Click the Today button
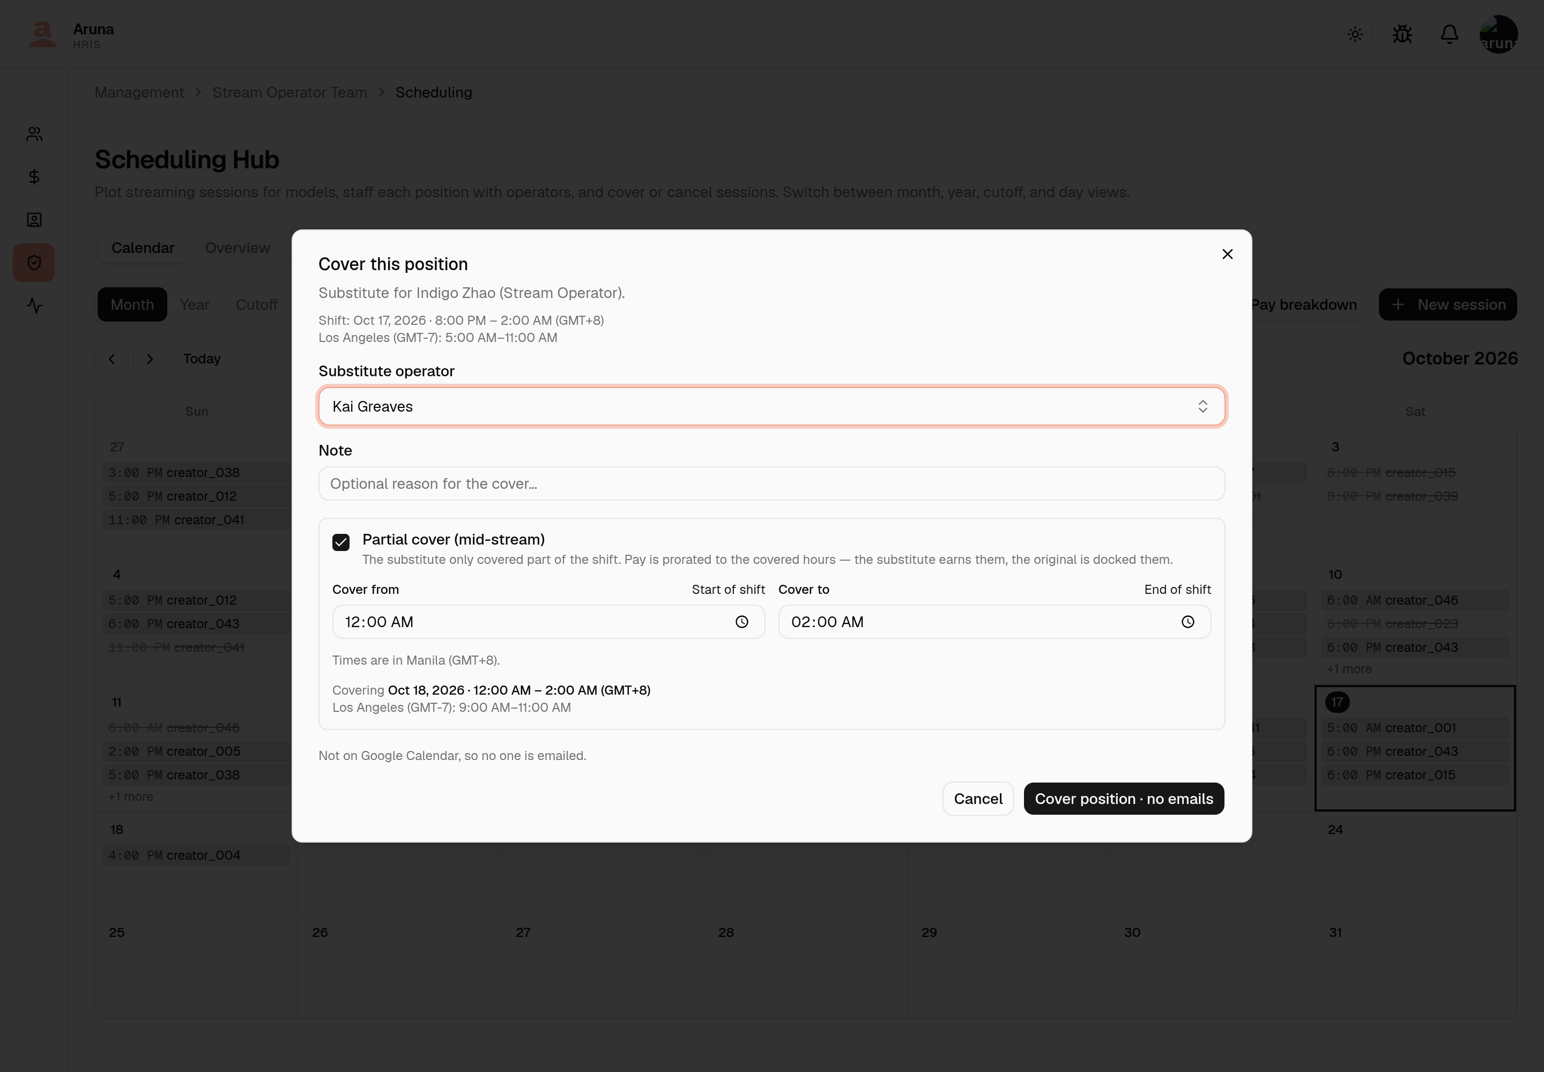This screenshot has height=1072, width=1544. pyautogui.click(x=202, y=359)
